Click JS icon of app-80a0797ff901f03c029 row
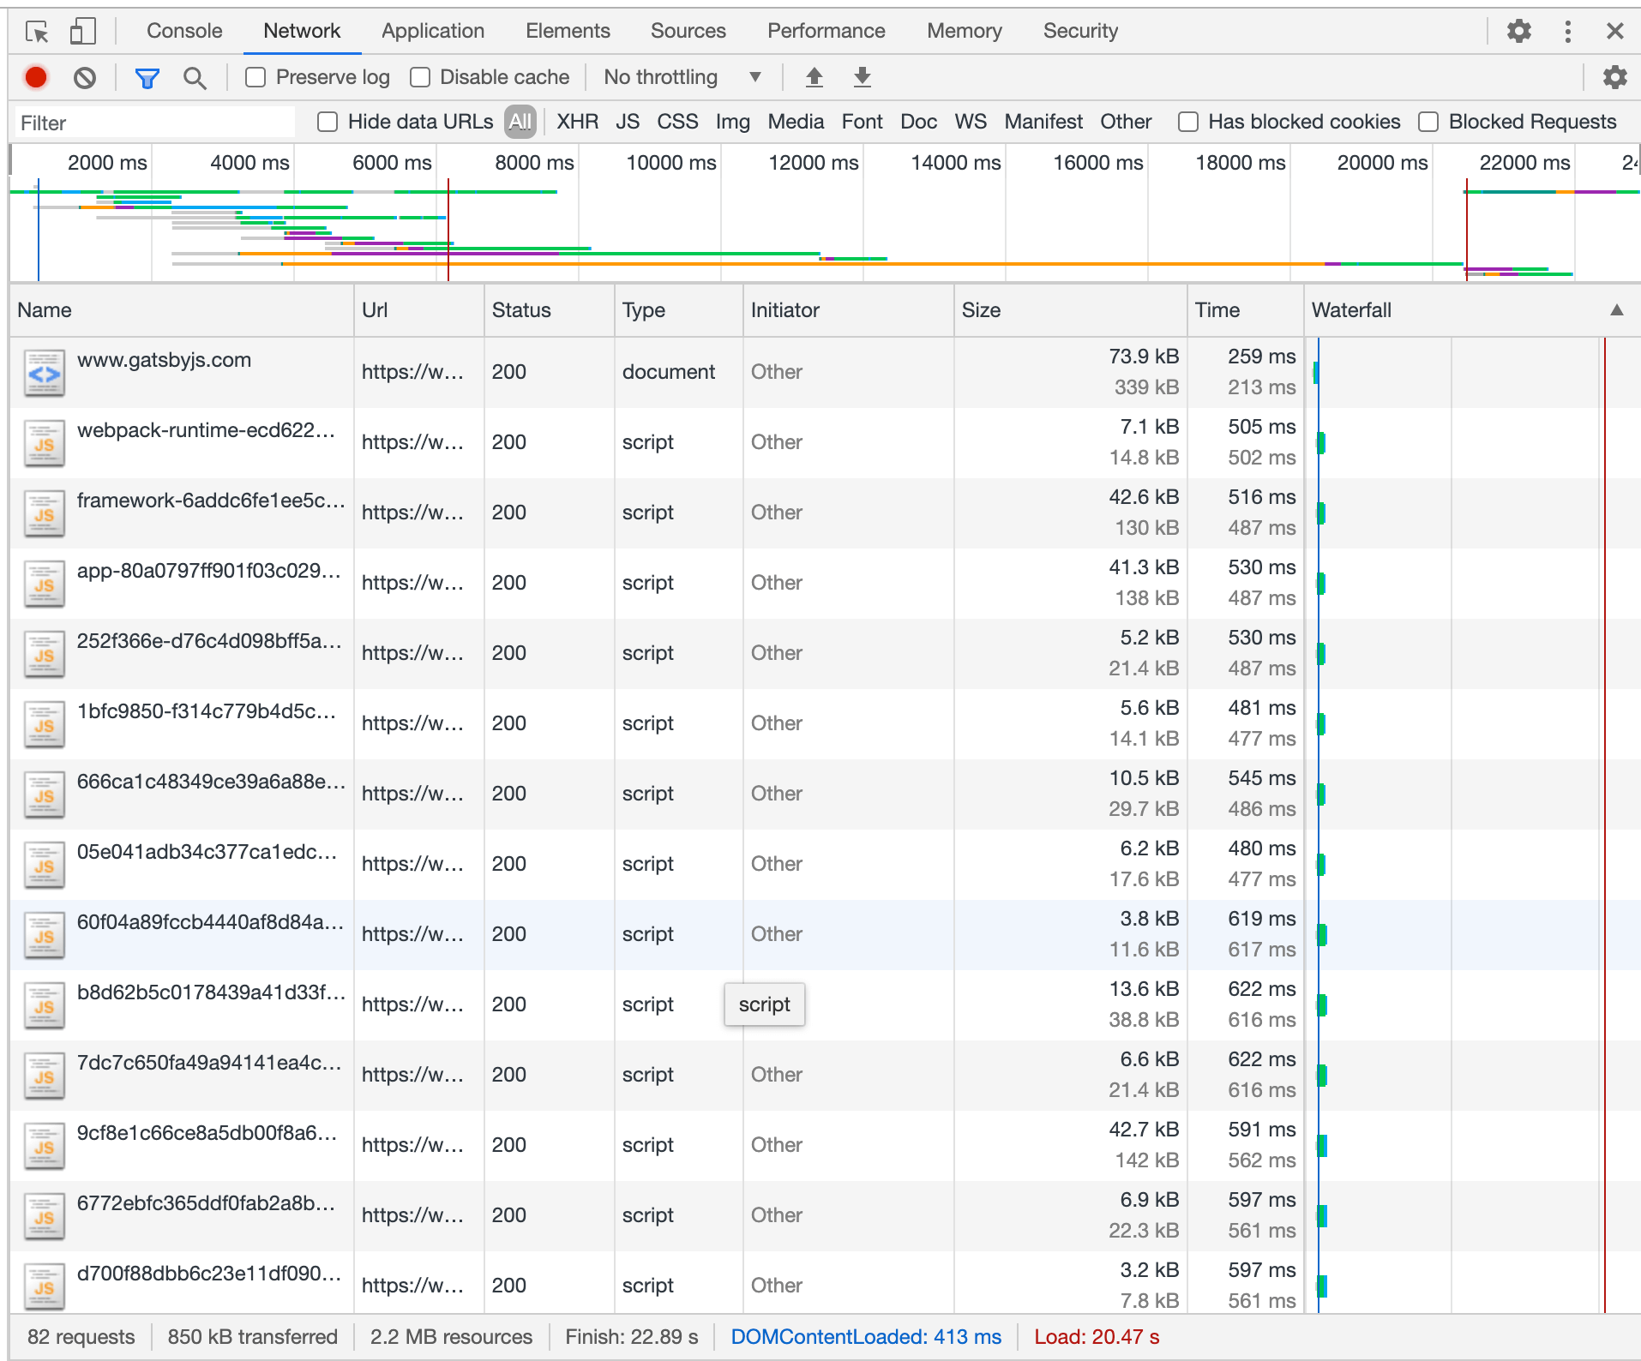Screen dimensions: 1641x1361 pos(45,584)
